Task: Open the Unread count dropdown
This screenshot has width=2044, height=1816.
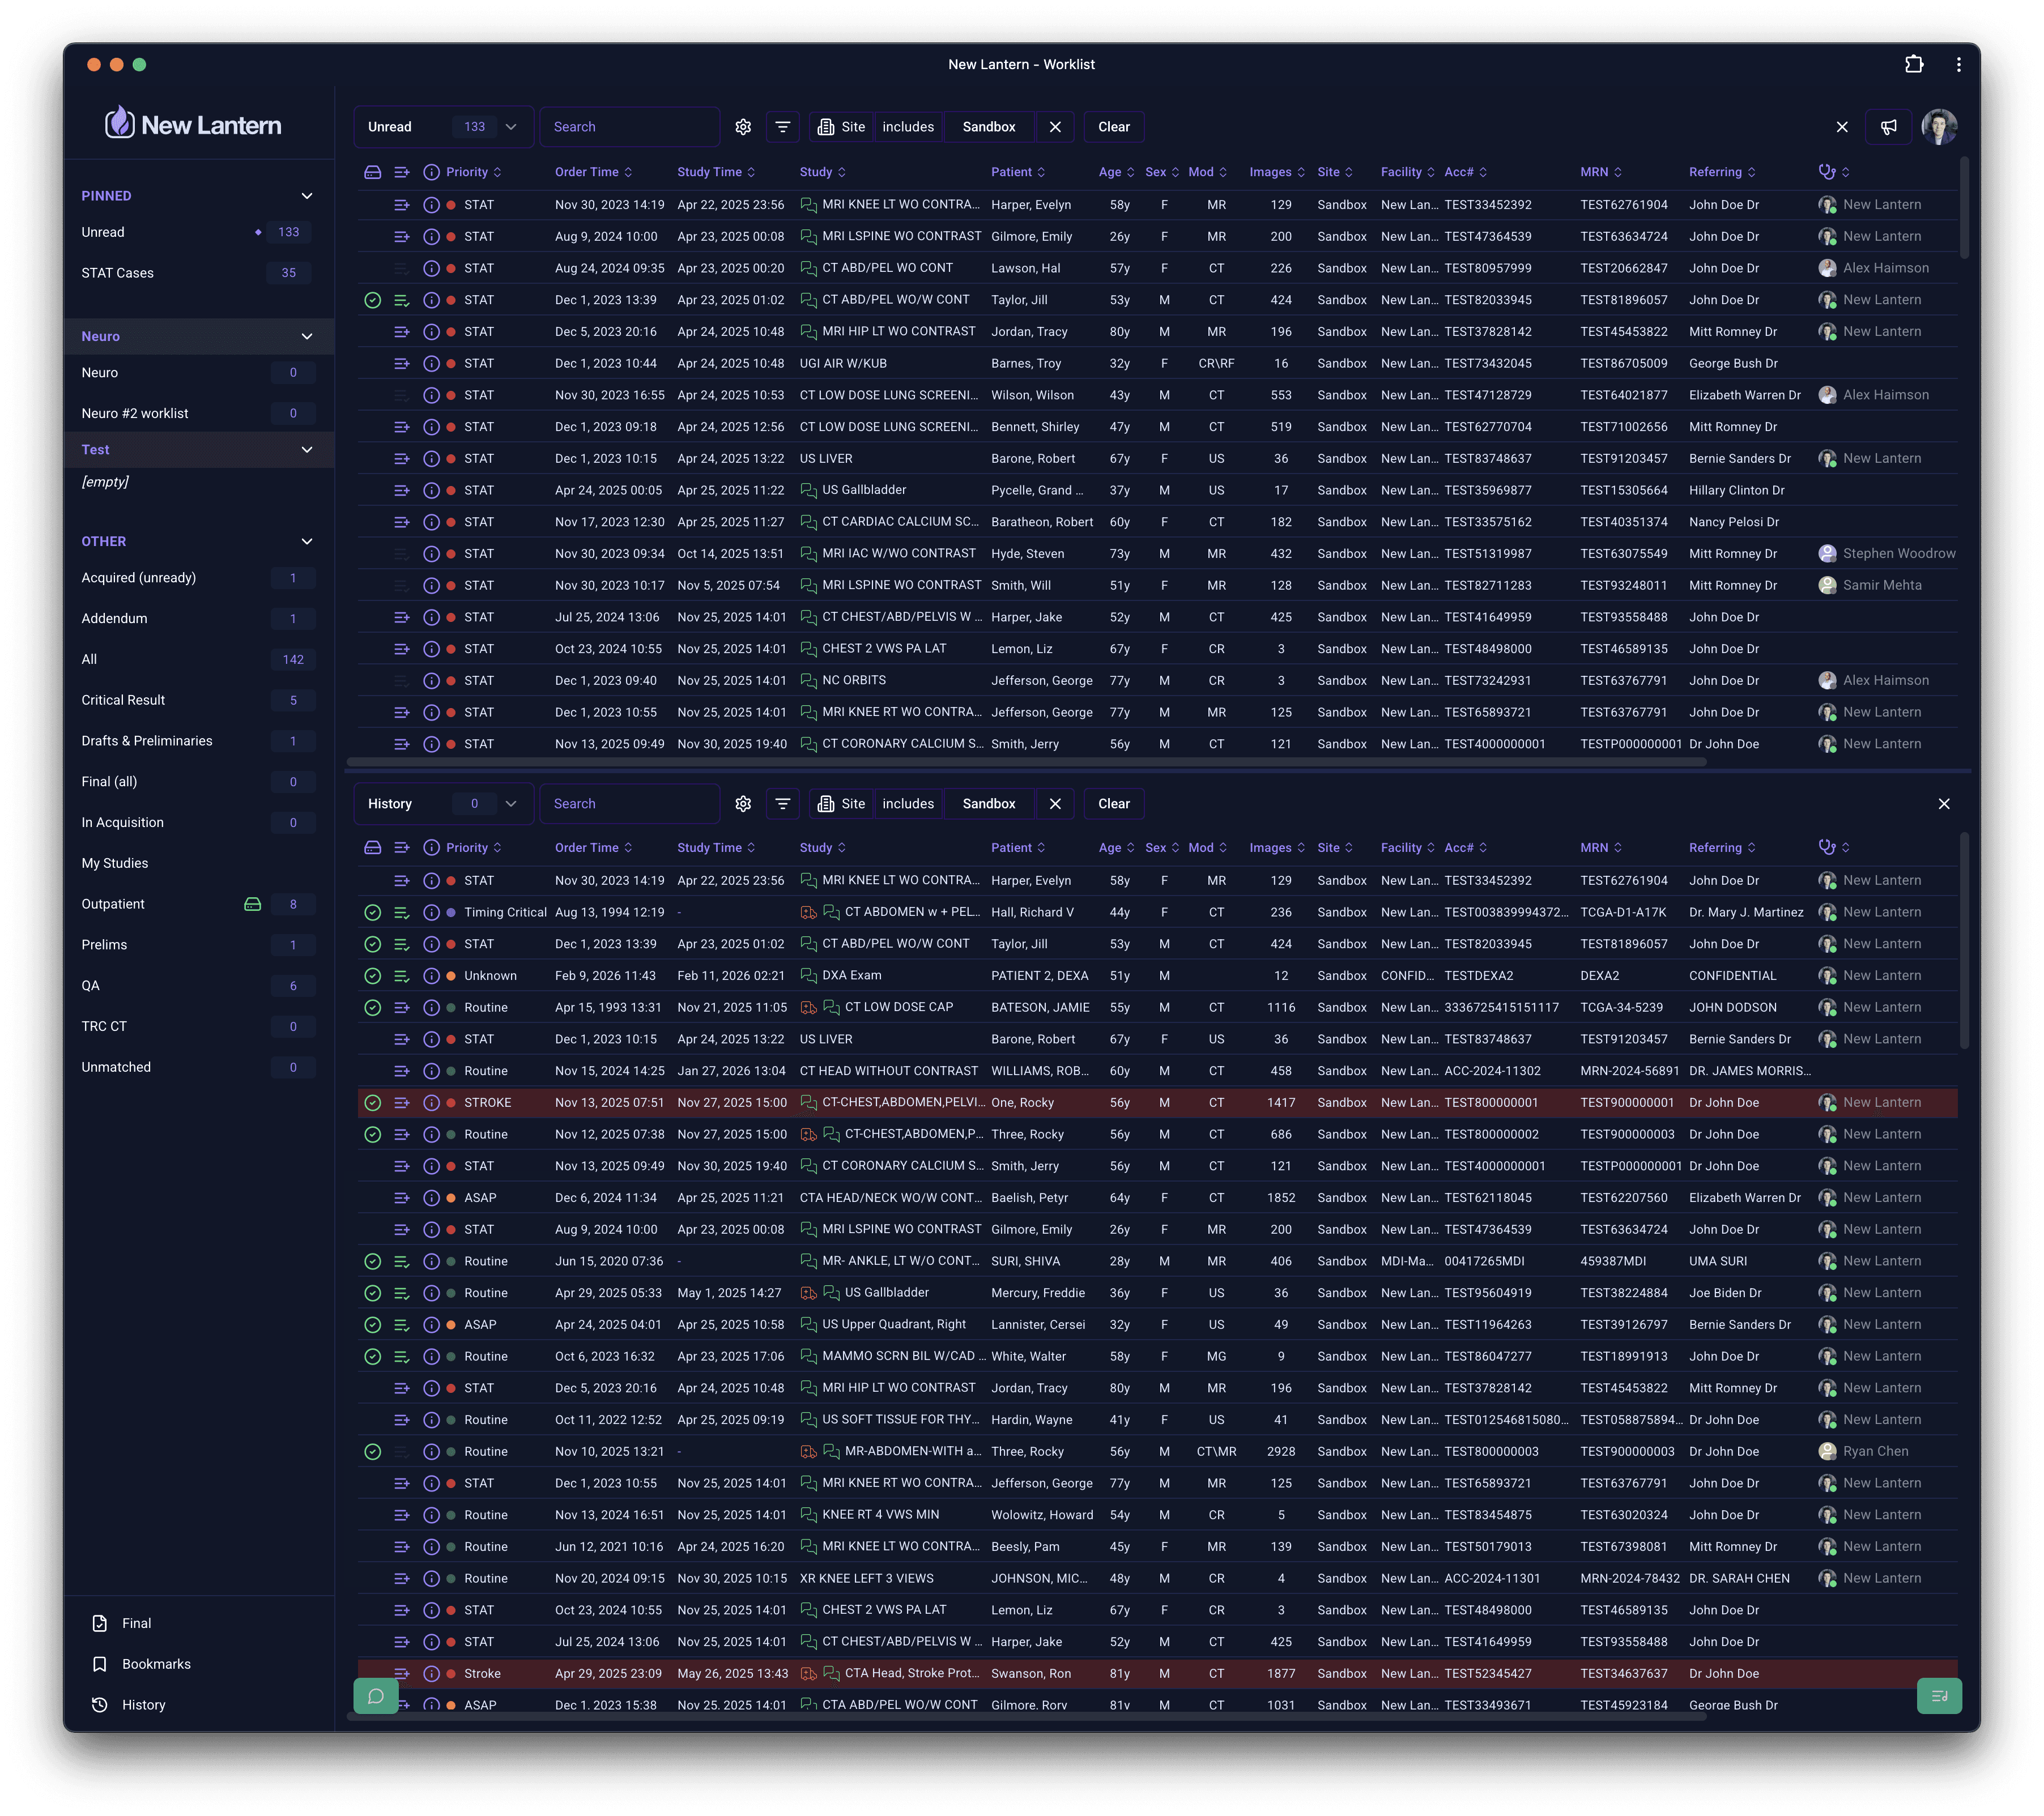Action: click(x=511, y=127)
